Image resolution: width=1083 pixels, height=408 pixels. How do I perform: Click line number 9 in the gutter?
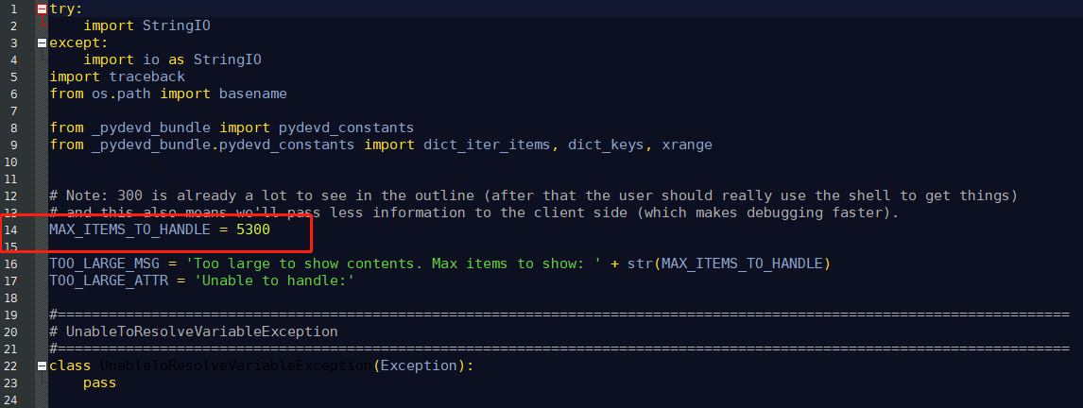coord(10,144)
